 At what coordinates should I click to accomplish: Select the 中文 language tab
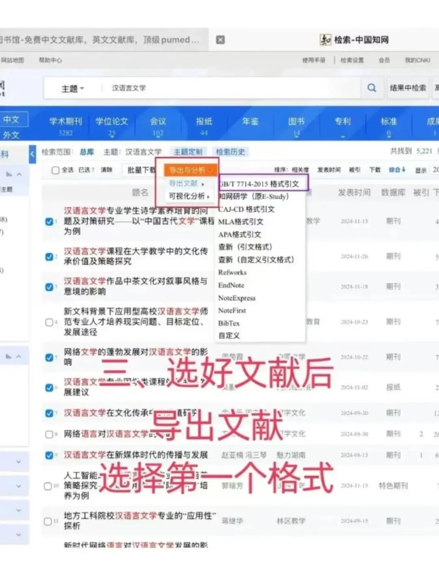pyautogui.click(x=12, y=120)
